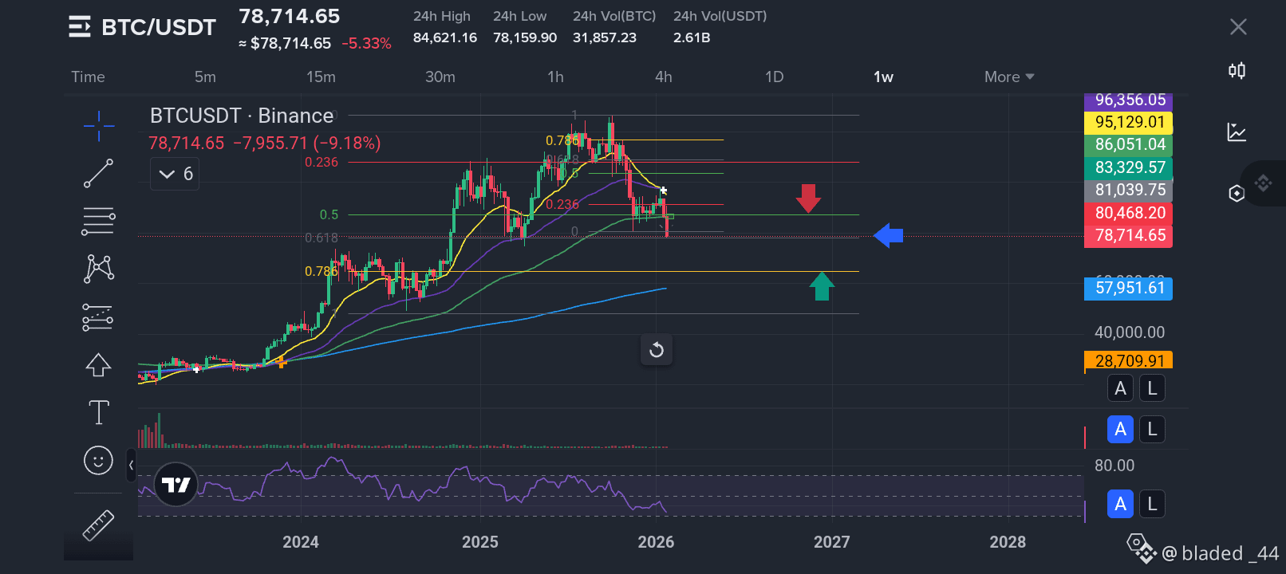Open the BTC/USDT pair list menu icon
Screen dimensions: 1286x574
(79, 27)
